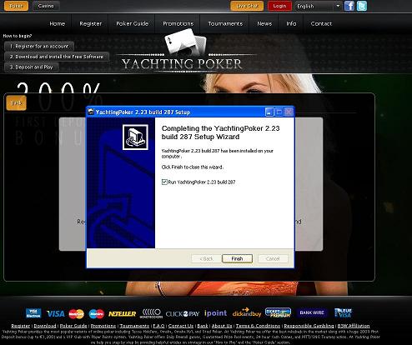Open the footer Download link
Viewport: 412px width, 345px height.
[x=45, y=326]
